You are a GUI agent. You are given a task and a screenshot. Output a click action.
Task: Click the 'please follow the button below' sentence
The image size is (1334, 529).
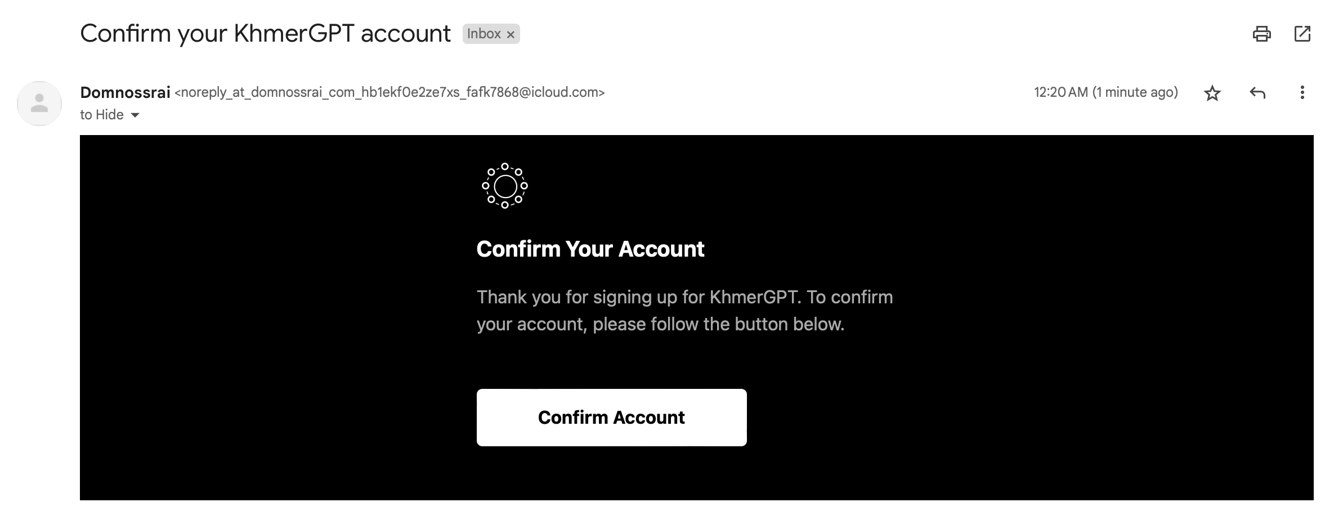tap(718, 324)
